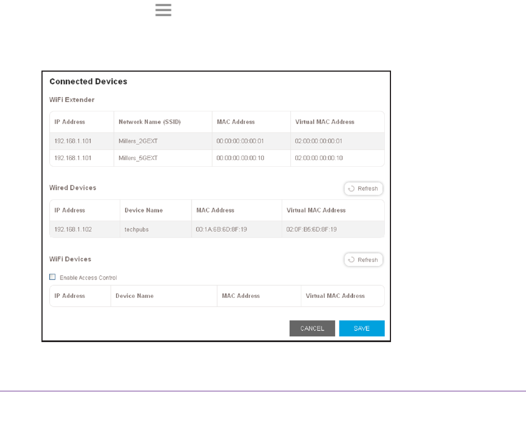The height and width of the screenshot is (430, 526).
Task: Click Wired Devices IP Address header
Action: click(70, 211)
